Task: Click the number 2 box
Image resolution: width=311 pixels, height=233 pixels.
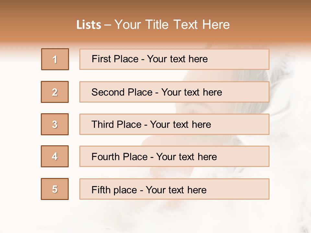Action: [x=55, y=92]
